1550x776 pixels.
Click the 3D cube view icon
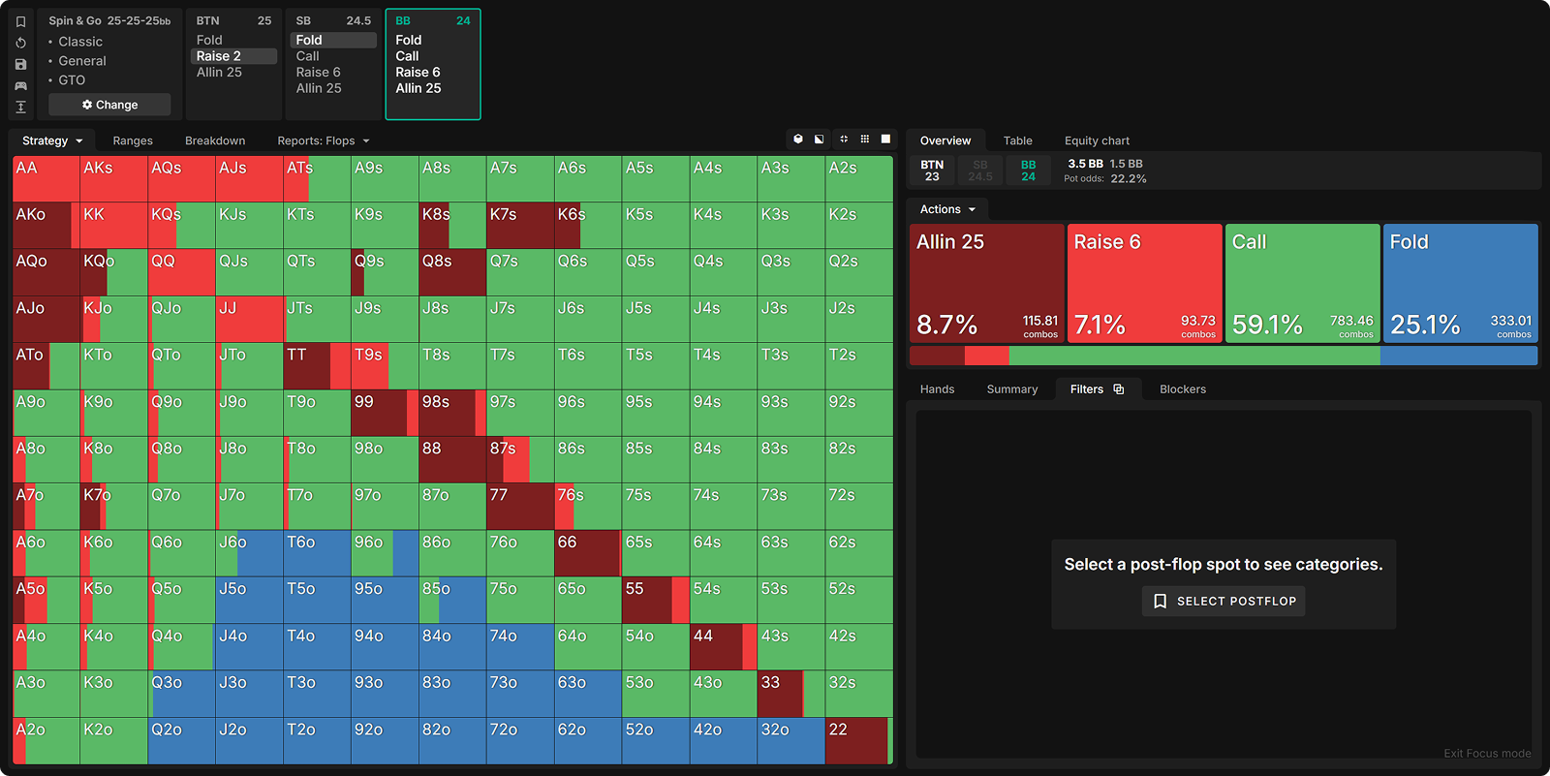point(798,140)
